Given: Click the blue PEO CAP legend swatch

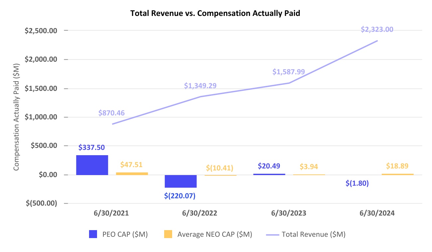Looking at the screenshot, I should [x=93, y=234].
